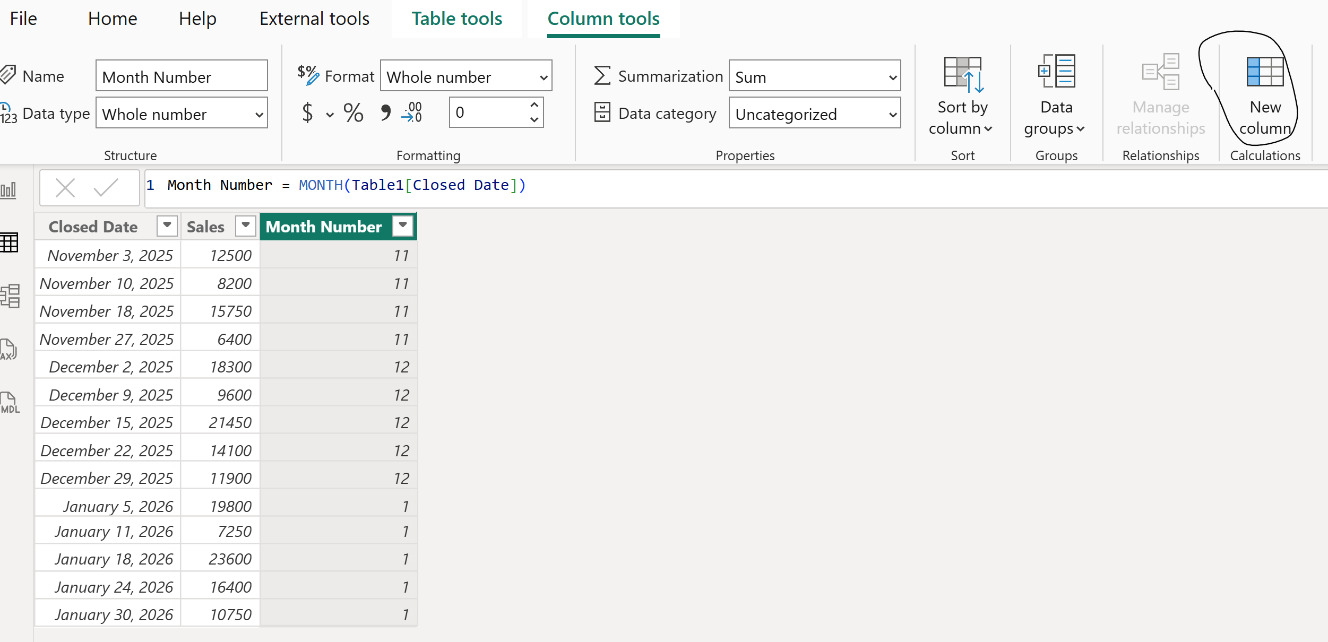Screen dimensions: 1328x642
Task: Commit the formula with the checkmark icon
Action: coord(105,188)
